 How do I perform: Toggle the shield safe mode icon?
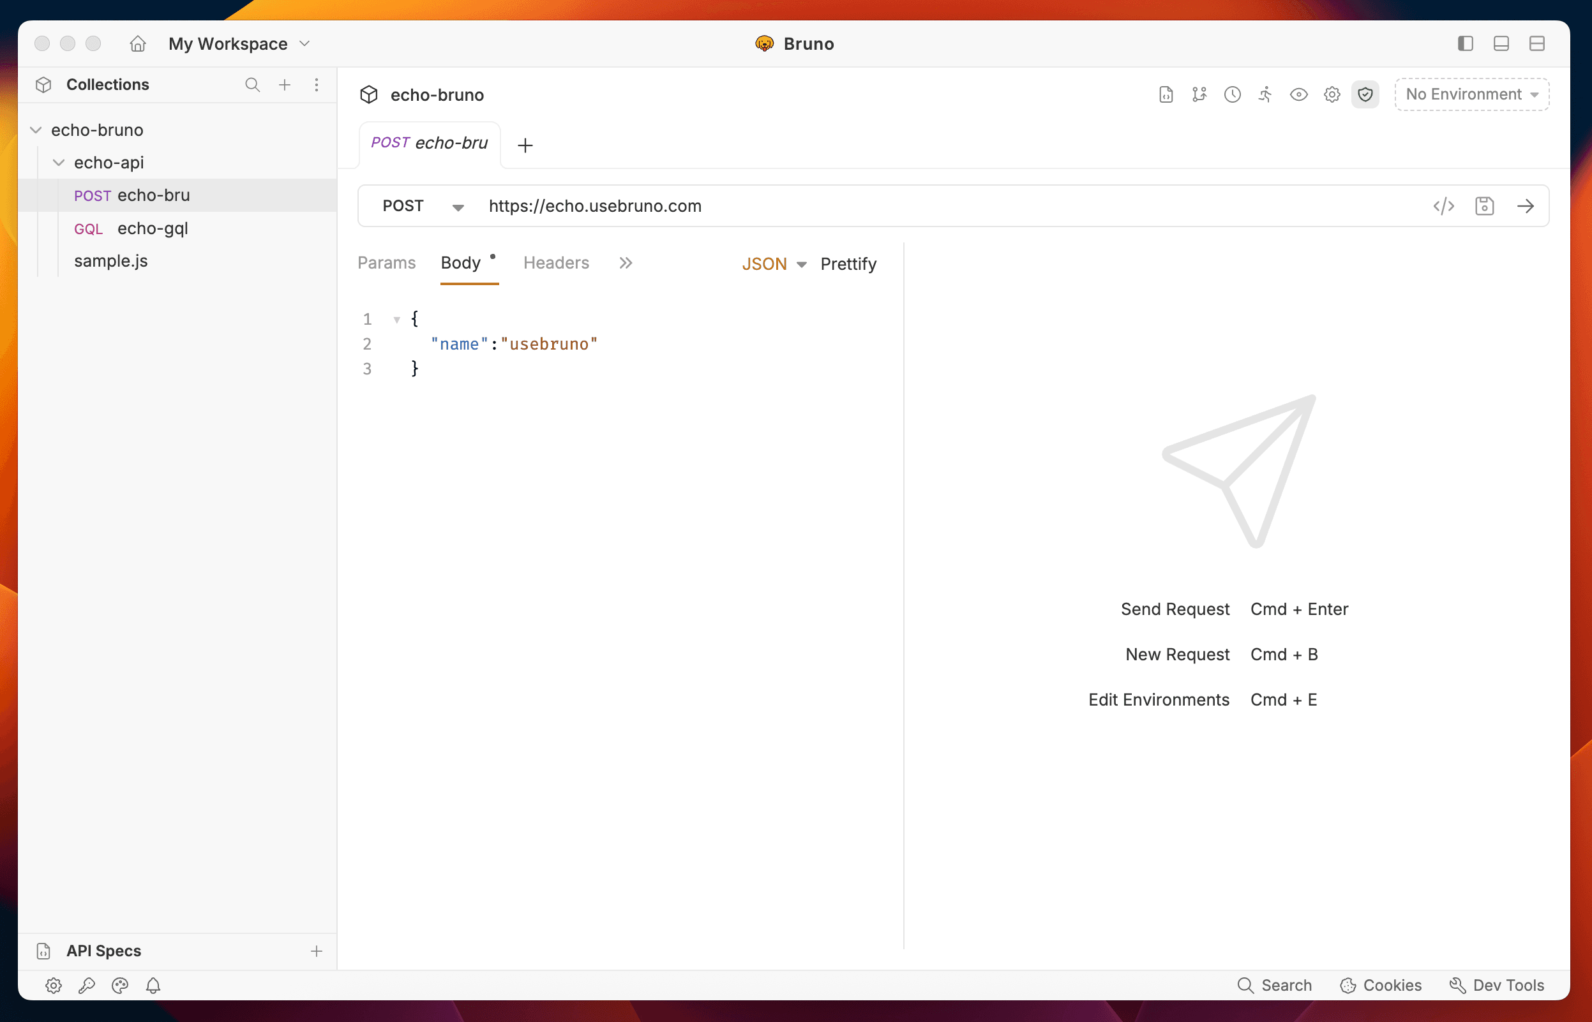tap(1365, 94)
